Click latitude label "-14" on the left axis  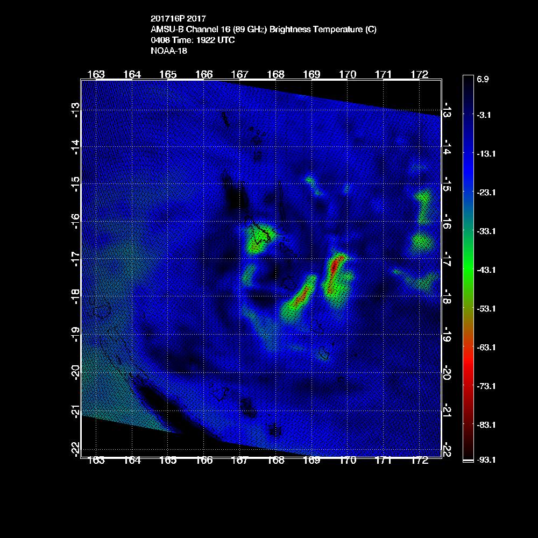[75, 147]
